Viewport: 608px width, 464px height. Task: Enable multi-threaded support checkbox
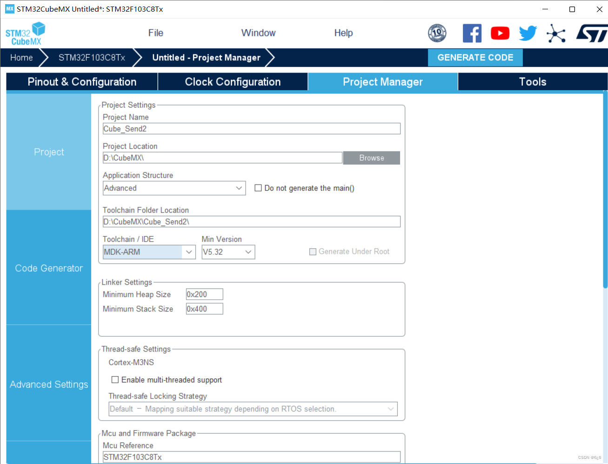[115, 379]
